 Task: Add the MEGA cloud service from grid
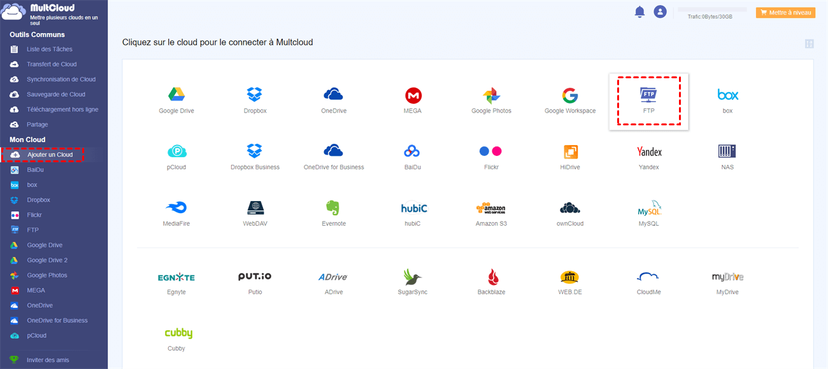(x=413, y=95)
